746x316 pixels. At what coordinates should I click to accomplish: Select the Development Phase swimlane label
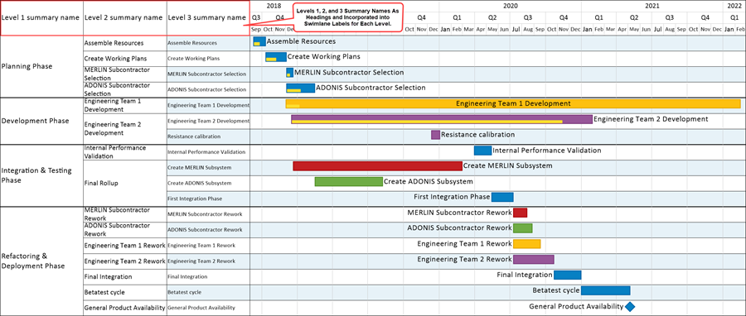click(35, 121)
